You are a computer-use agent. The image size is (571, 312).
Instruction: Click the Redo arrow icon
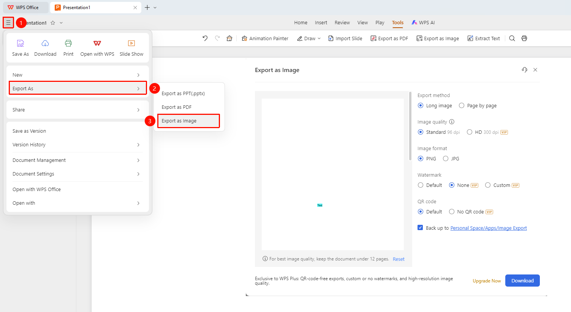(x=217, y=38)
